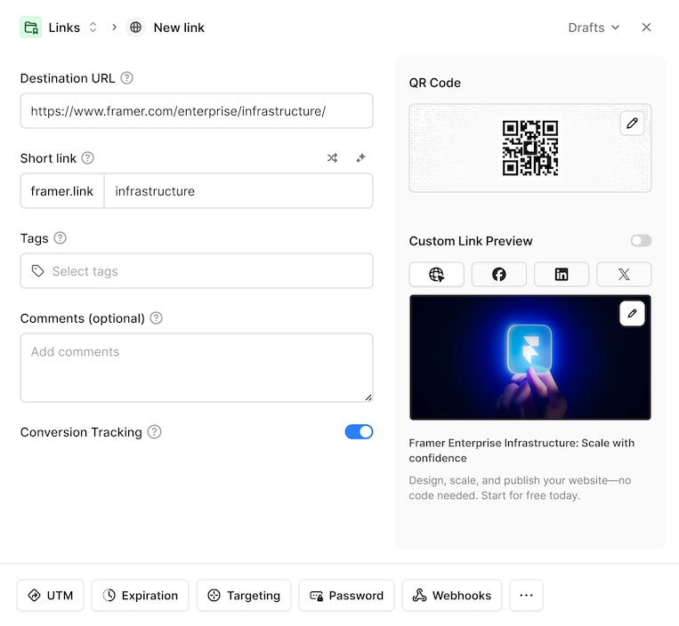Viewport: 679px width, 626px height.
Task: Enable Custom Link Preview switch
Action: pyautogui.click(x=641, y=241)
